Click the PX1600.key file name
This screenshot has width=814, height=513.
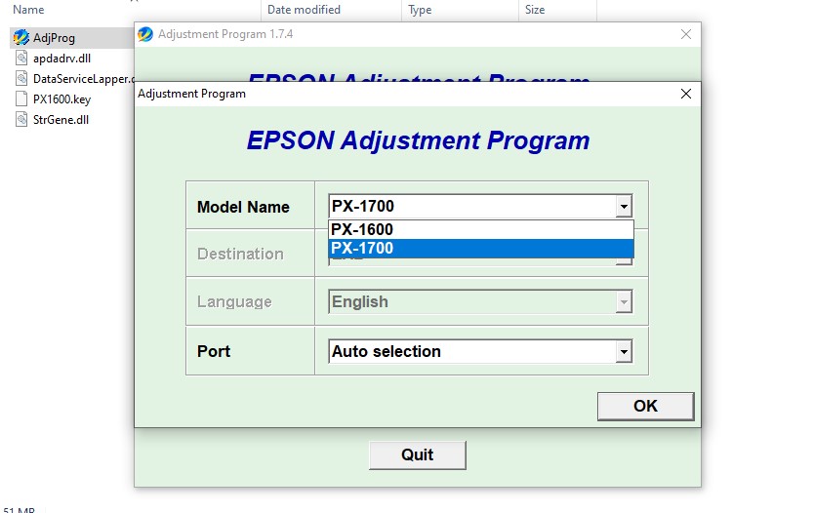pyautogui.click(x=61, y=99)
